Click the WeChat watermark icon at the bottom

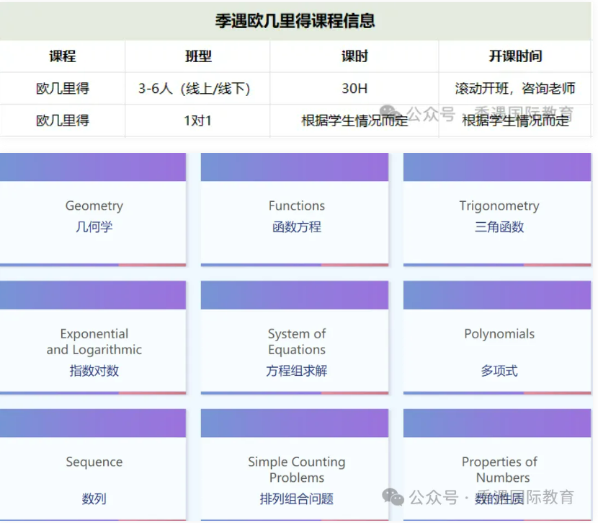click(x=393, y=496)
